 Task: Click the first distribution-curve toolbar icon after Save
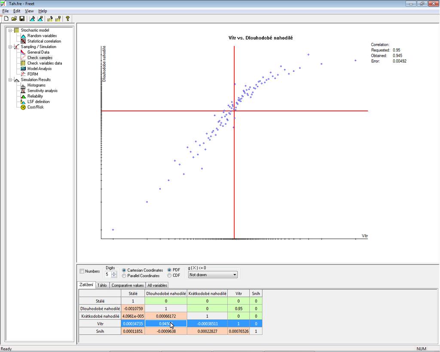(32, 19)
